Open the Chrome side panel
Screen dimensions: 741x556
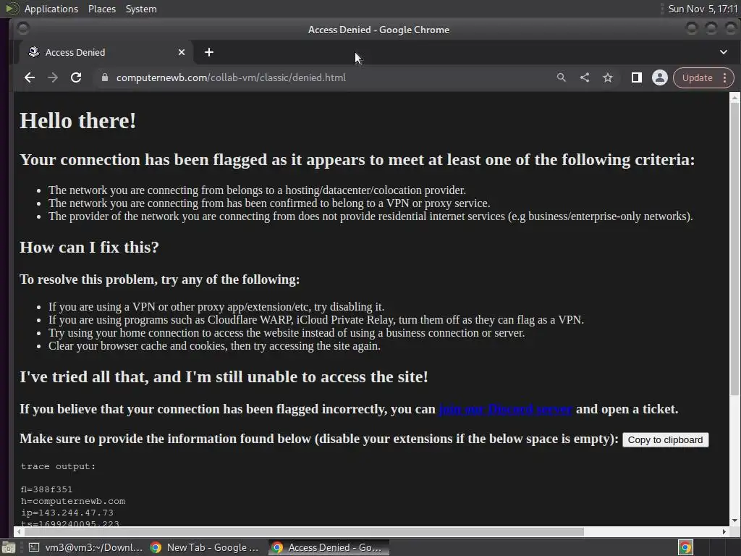tap(637, 77)
